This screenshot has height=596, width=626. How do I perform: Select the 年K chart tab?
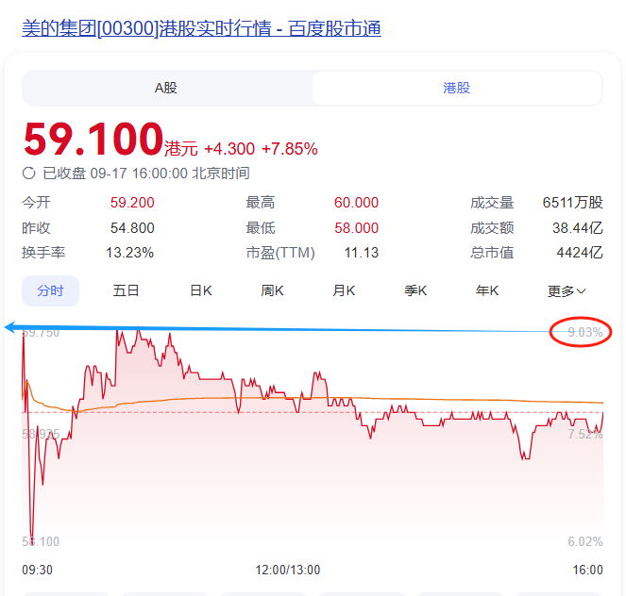pyautogui.click(x=487, y=290)
